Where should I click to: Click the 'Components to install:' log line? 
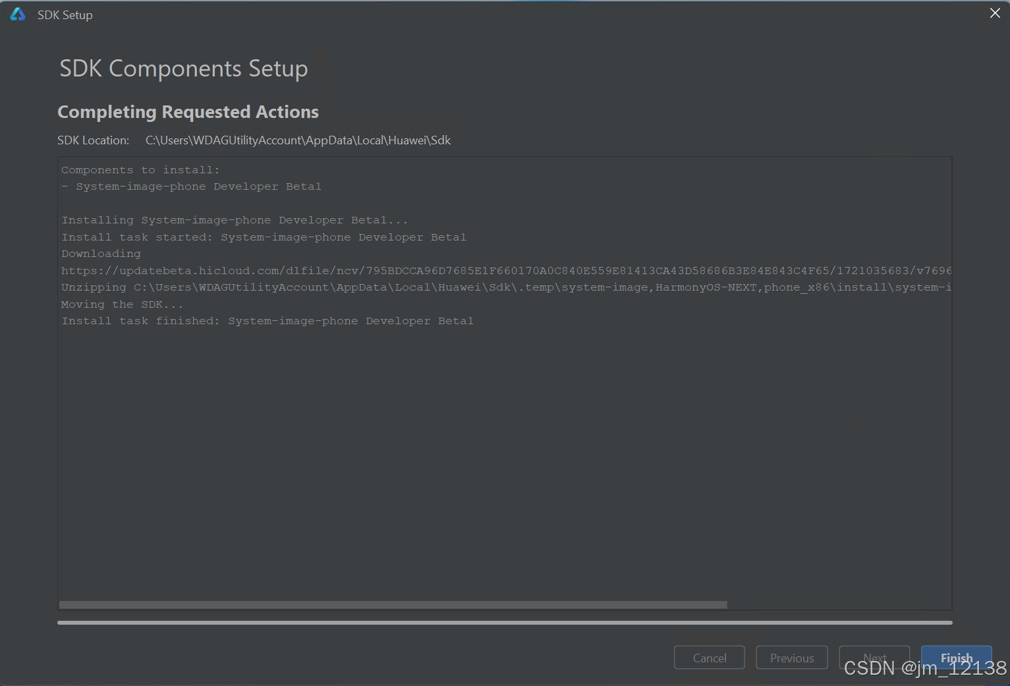[140, 170]
